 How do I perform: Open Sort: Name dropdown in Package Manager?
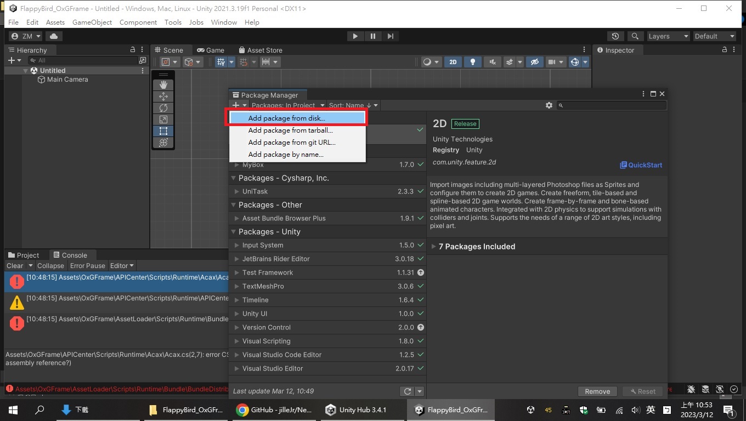pyautogui.click(x=353, y=105)
